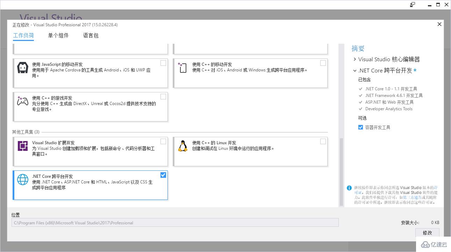Click the 安装大小 0 KB value
Screen dimensions: 451x252
coord(435,223)
